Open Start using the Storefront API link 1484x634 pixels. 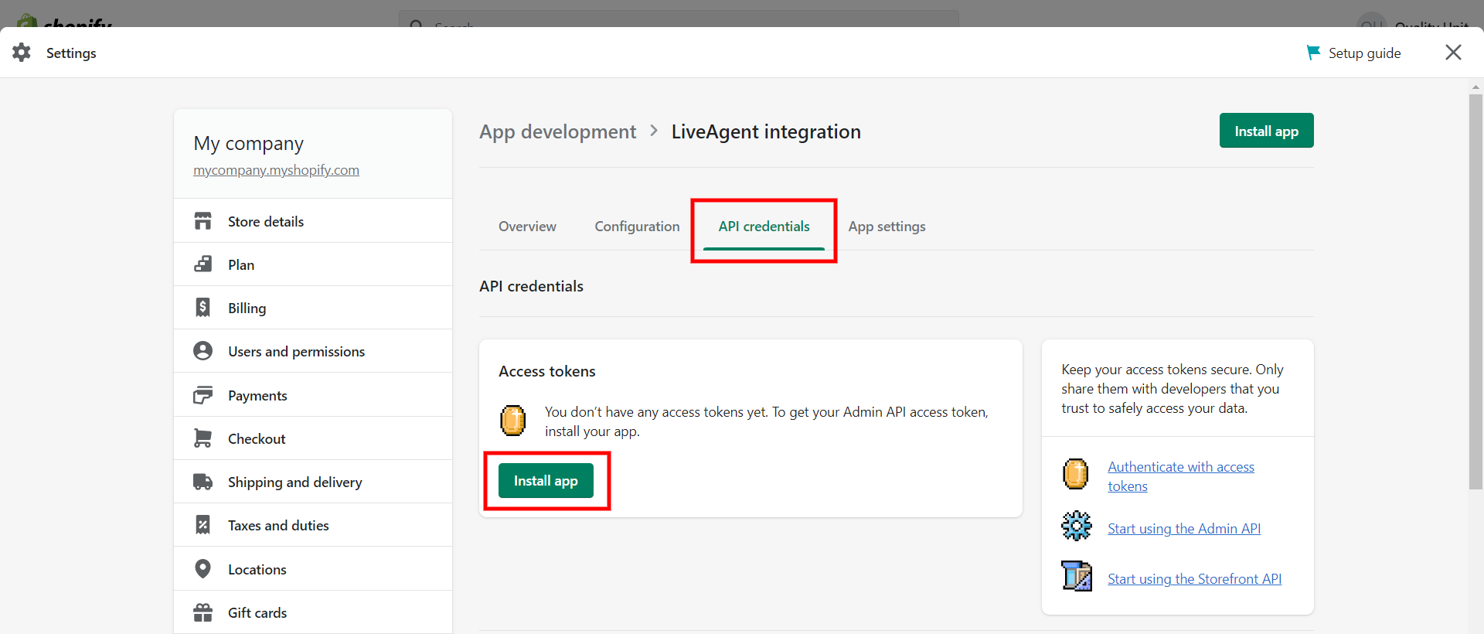click(x=1194, y=579)
